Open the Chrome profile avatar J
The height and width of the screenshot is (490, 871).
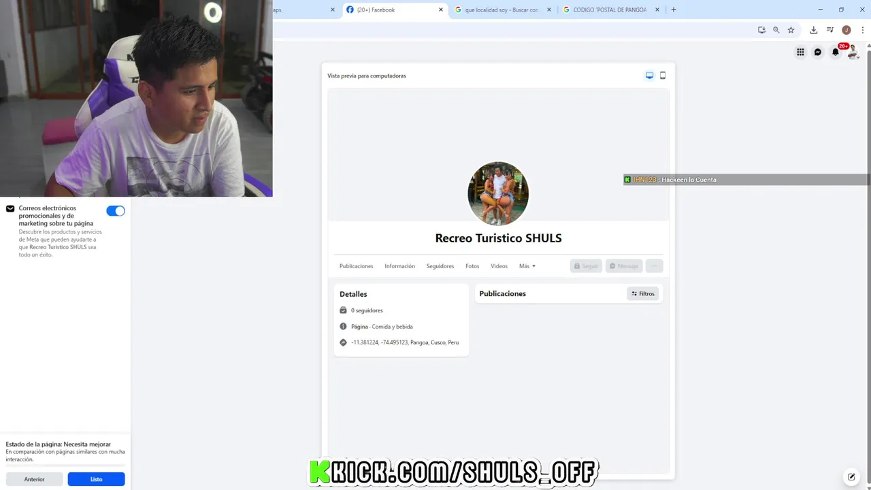click(x=847, y=30)
